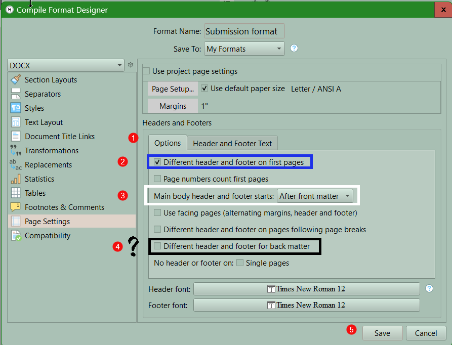Open the After front matter dropdown
Viewport: 452px width, 345px height.
[x=314, y=196]
